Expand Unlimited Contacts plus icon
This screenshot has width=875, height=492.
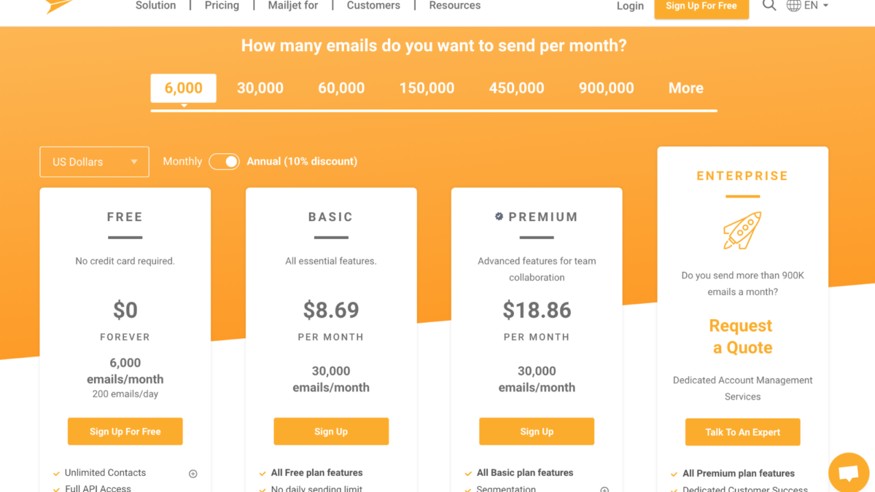tap(193, 474)
